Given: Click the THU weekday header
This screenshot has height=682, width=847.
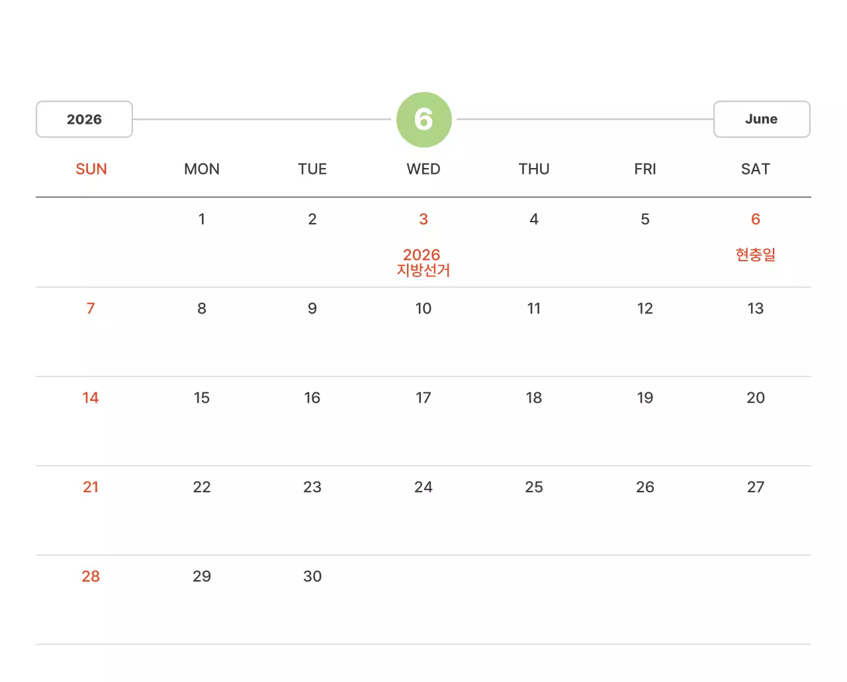Looking at the screenshot, I should (x=534, y=169).
